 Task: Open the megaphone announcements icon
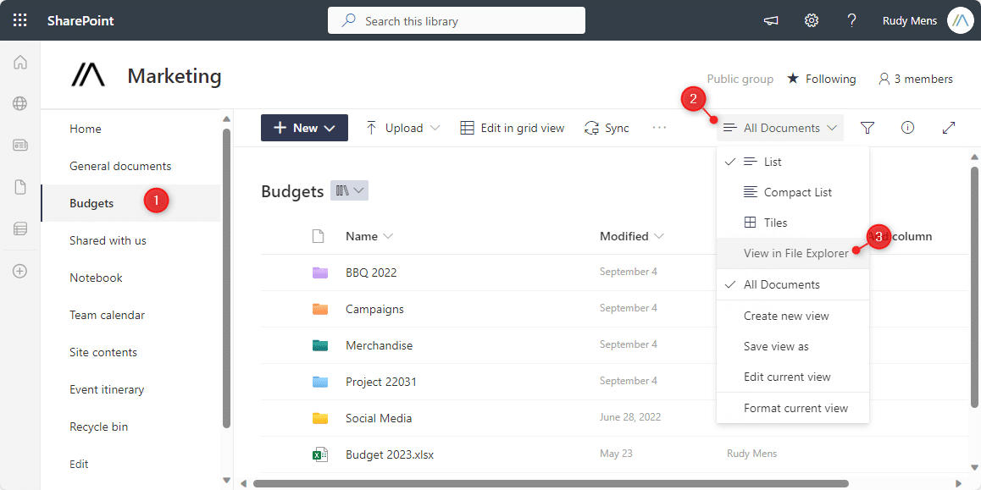pos(771,20)
